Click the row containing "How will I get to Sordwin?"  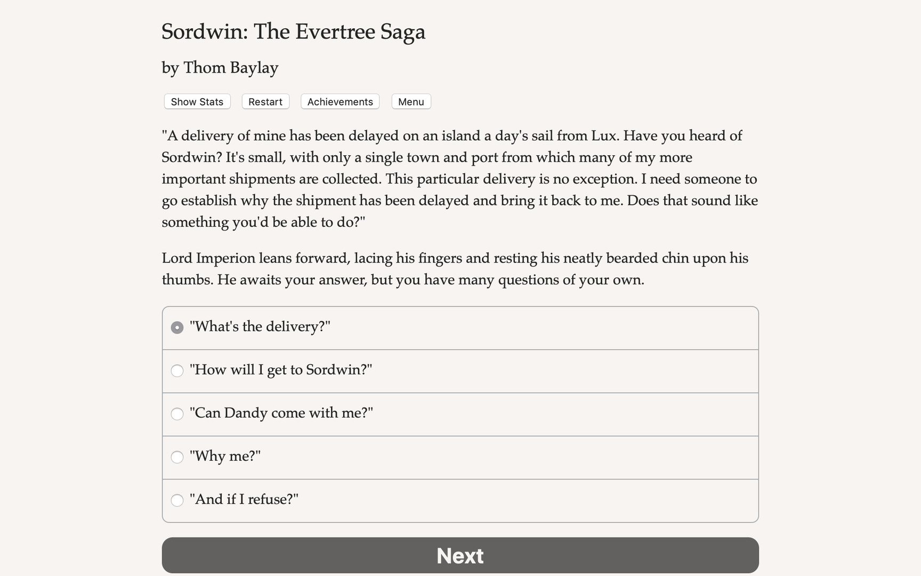coord(460,370)
